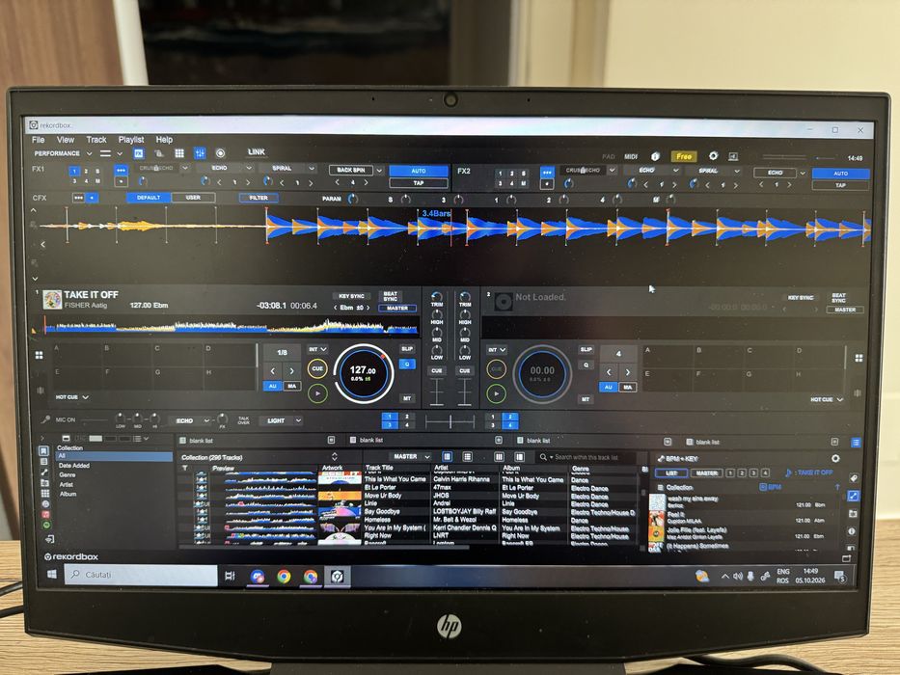Open the BACK SPIN dropdown arrow

click(379, 171)
